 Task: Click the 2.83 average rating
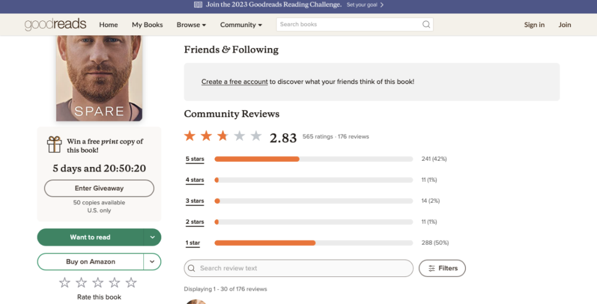(x=283, y=138)
